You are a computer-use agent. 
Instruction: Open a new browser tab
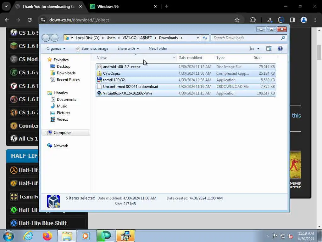167,7
